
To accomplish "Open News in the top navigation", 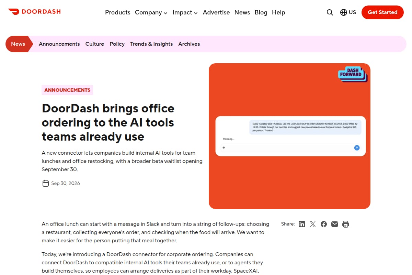I will pyautogui.click(x=242, y=12).
